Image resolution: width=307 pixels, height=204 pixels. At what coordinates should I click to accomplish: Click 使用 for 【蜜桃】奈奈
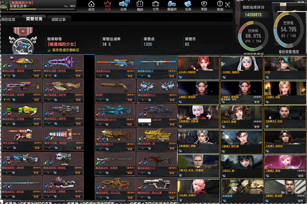300,176
